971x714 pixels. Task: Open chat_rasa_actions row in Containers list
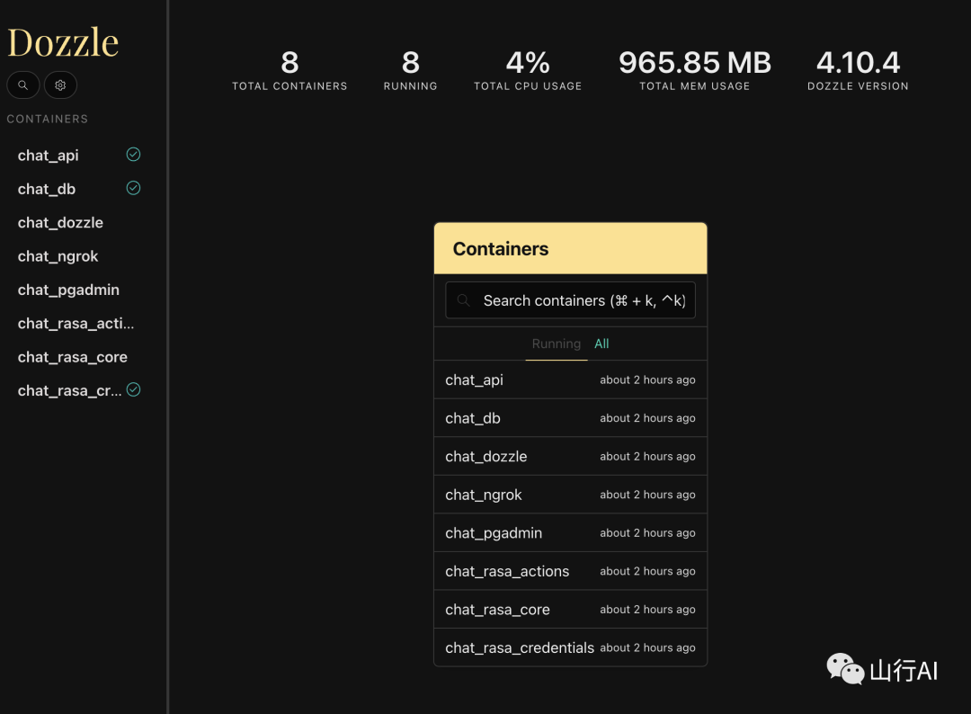click(570, 572)
